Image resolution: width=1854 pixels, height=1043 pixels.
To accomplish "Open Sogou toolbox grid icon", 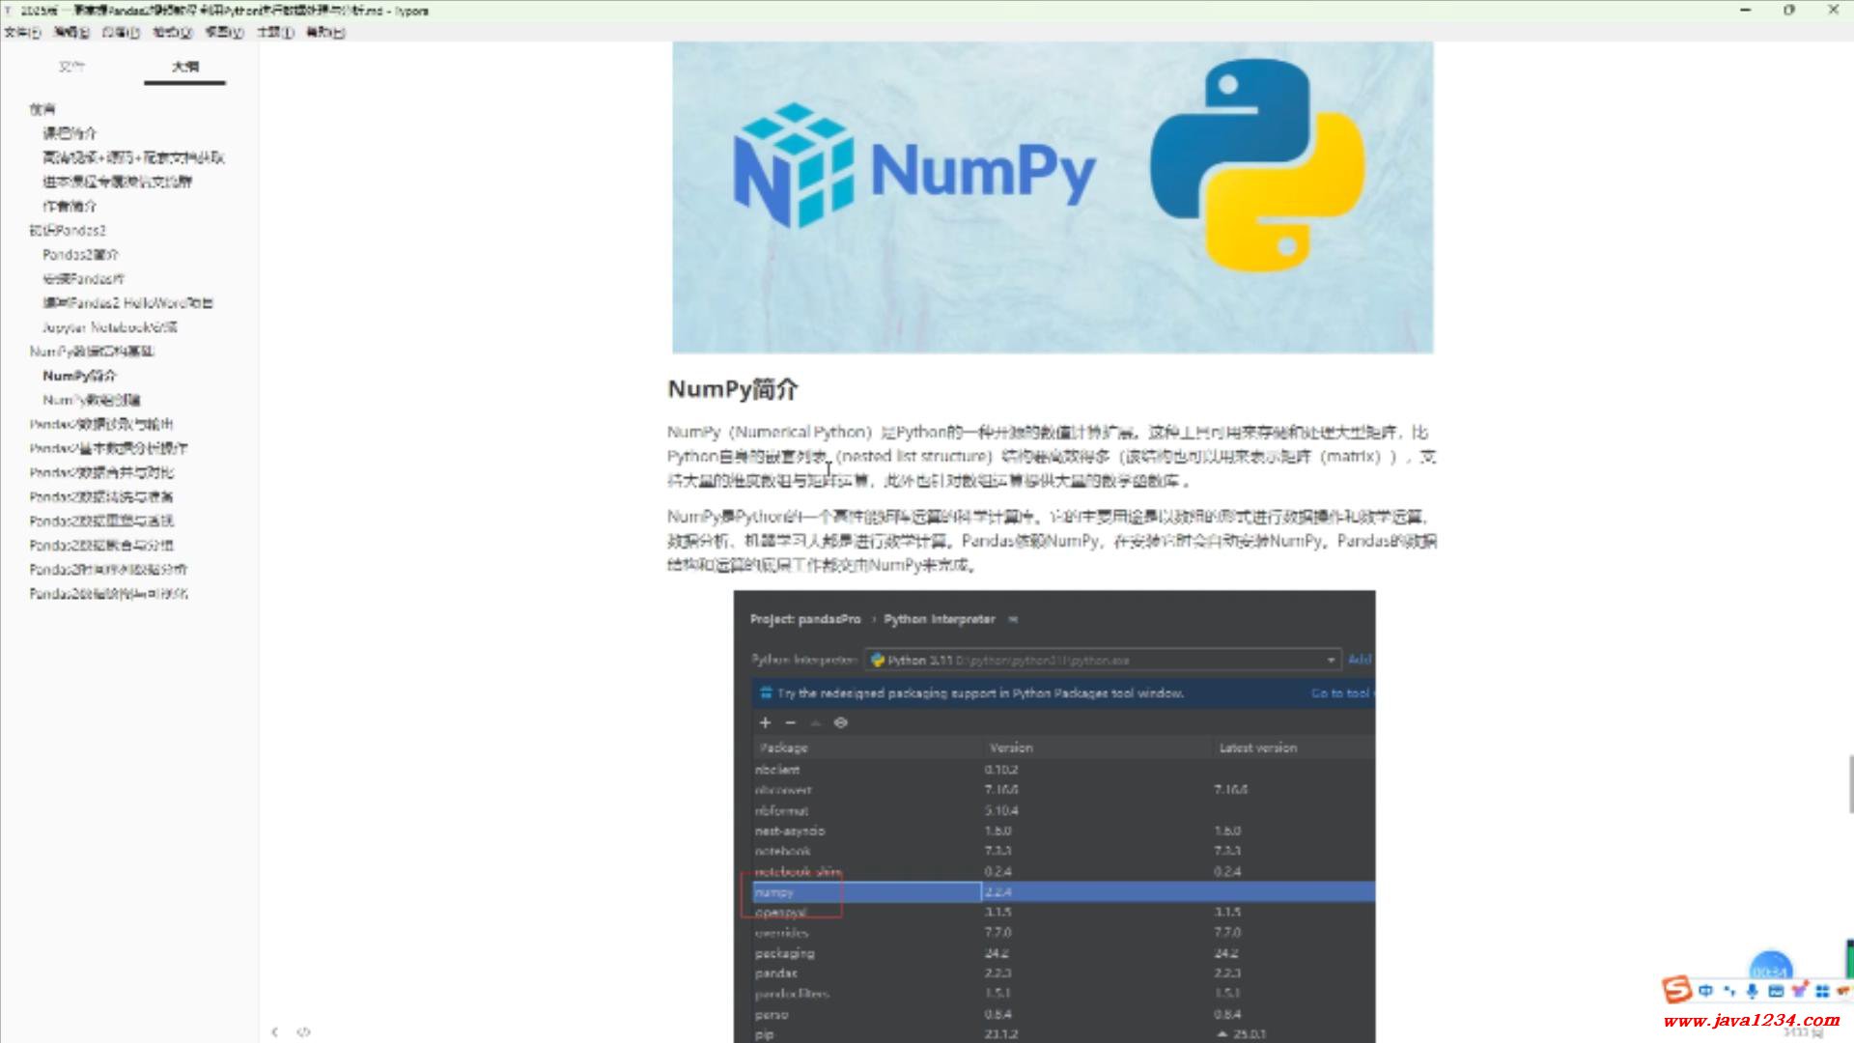I will coord(1822,991).
